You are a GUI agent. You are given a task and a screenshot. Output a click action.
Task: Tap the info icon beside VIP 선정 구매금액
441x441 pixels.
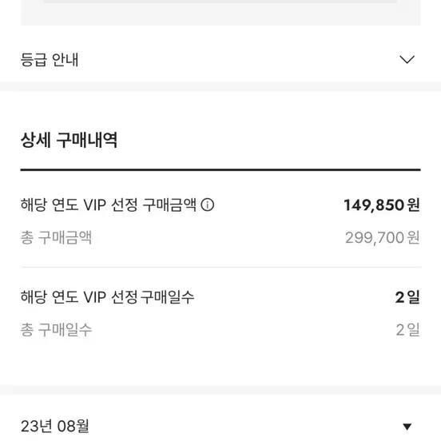(x=207, y=205)
